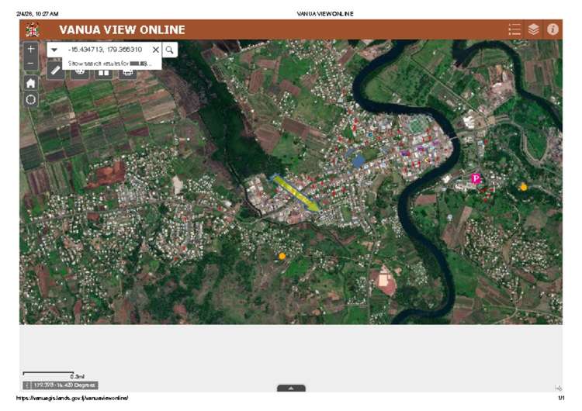Click the coordinate search input field

click(105, 50)
